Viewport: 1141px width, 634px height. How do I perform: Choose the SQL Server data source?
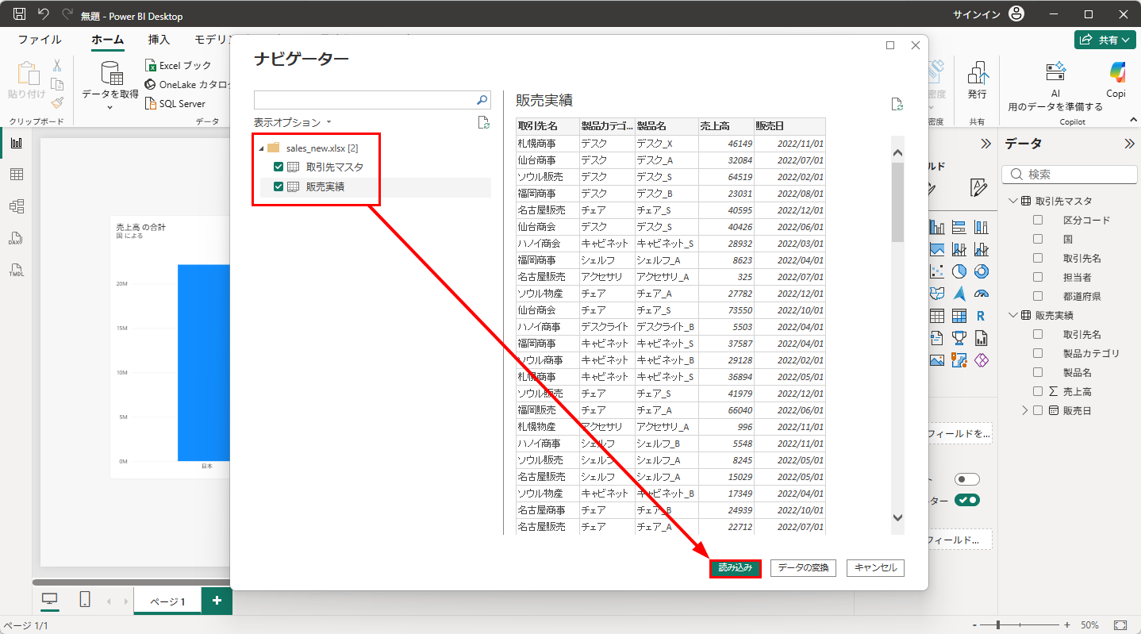pyautogui.click(x=175, y=103)
